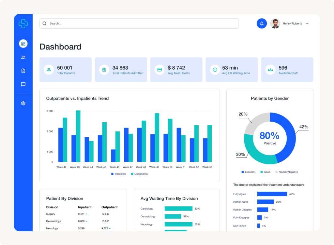The width and height of the screenshot is (334, 245).
Task: Open the Available Staff summary card
Action: tap(287, 70)
